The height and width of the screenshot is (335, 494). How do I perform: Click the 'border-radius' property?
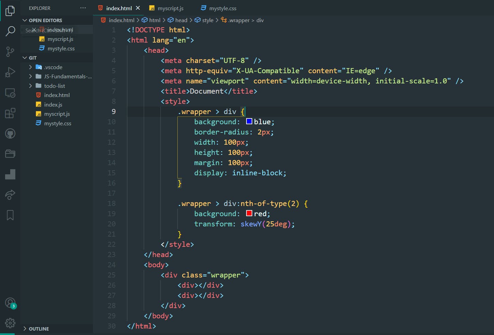tap(222, 132)
